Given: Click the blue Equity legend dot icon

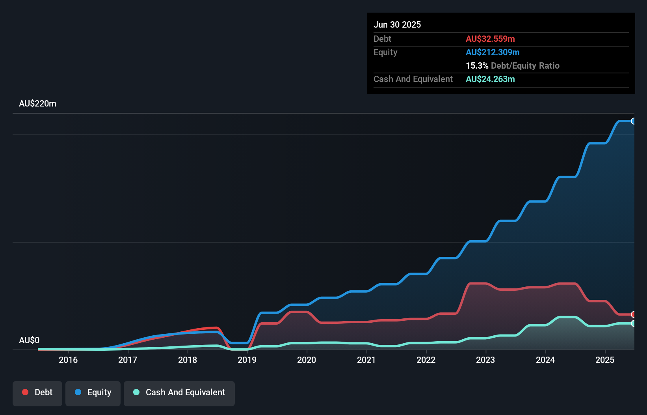Looking at the screenshot, I should click(x=77, y=392).
